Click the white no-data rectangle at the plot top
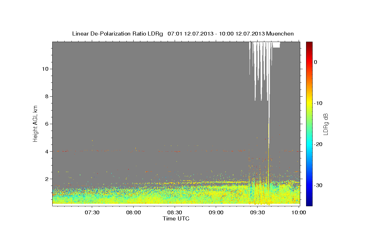 276,45
